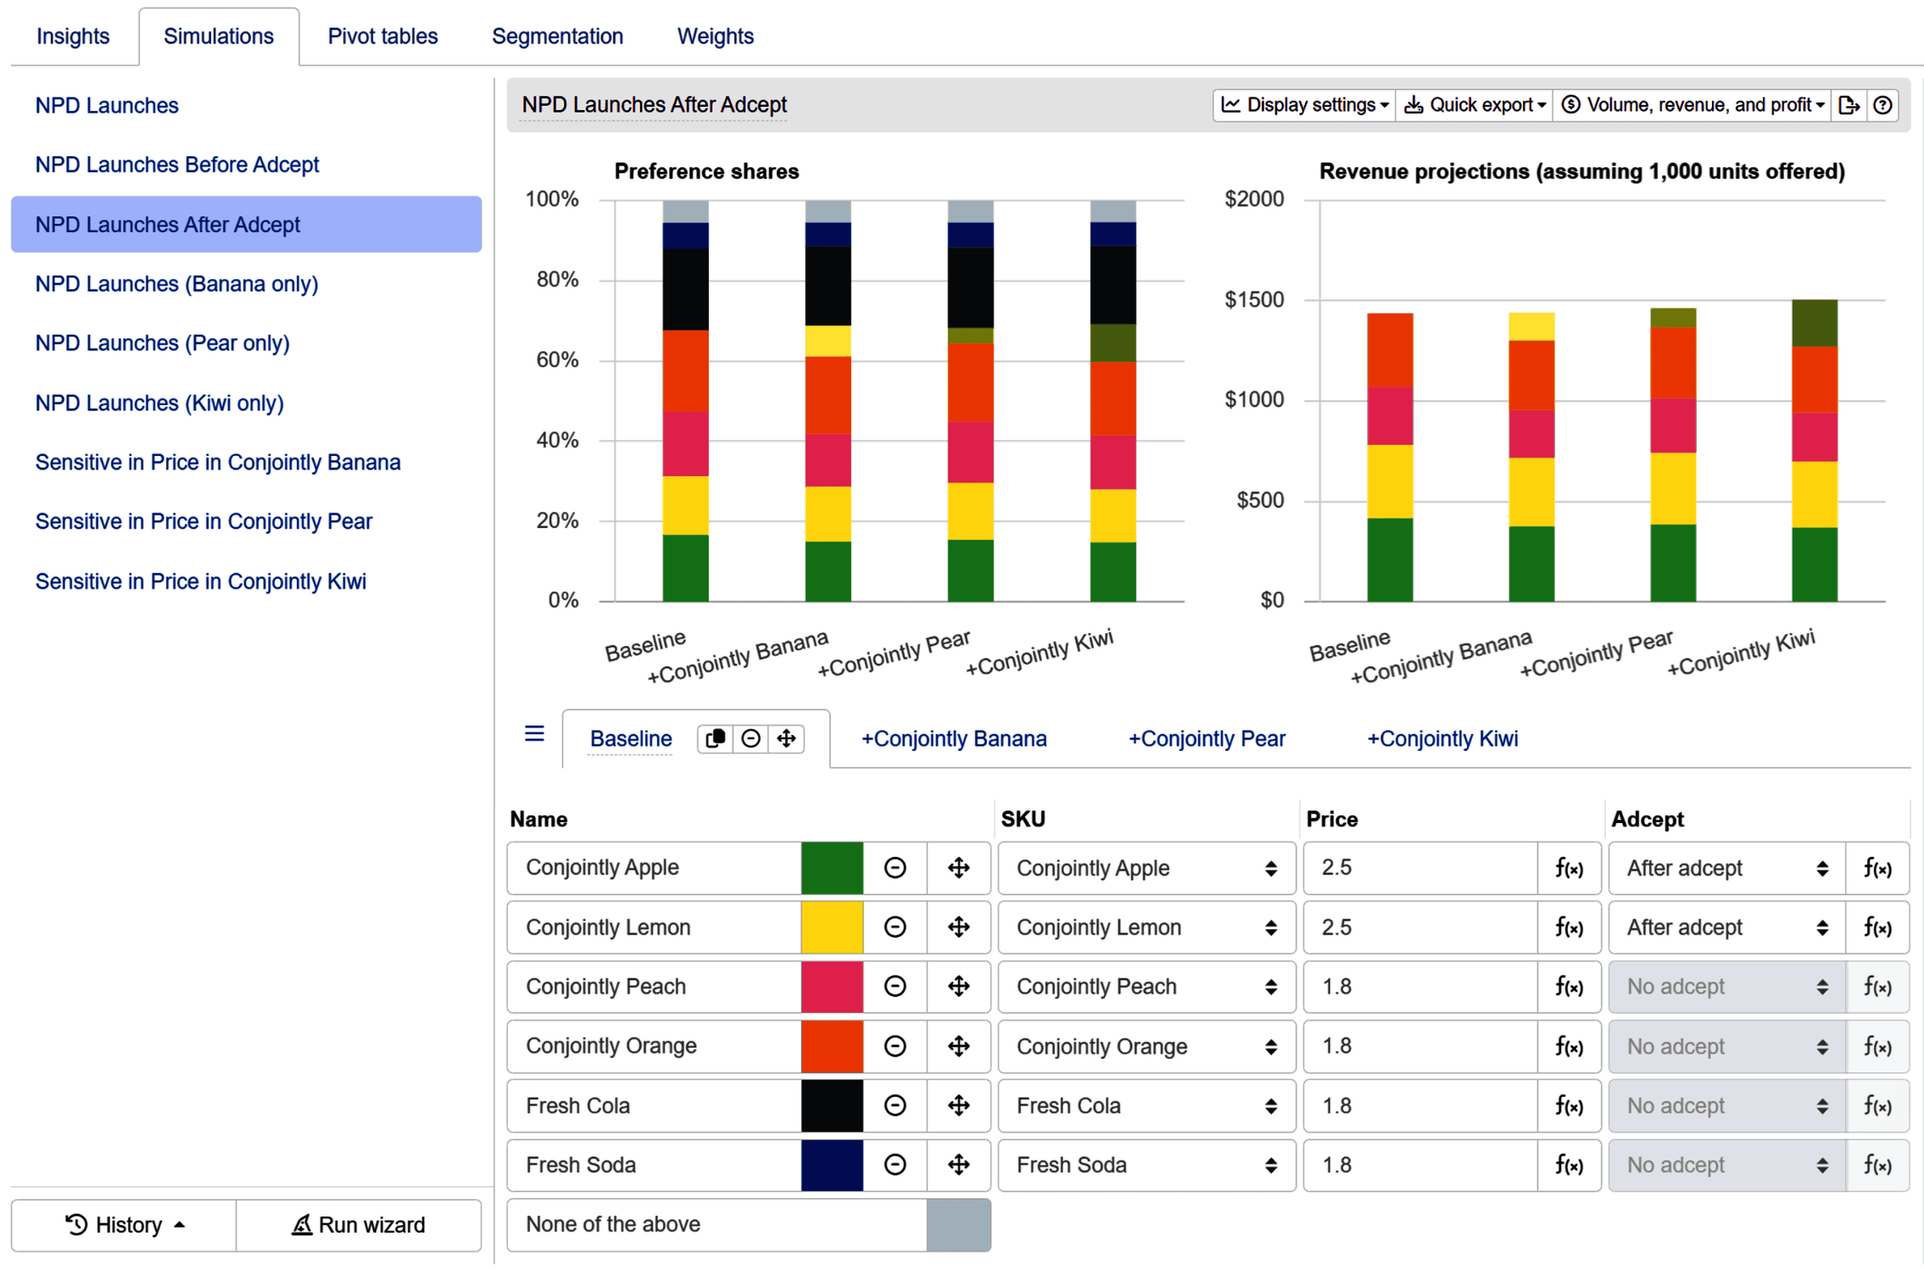The image size is (1924, 1269).
Task: Open SKU dropdown for Fresh Soda
Action: [x=1146, y=1165]
